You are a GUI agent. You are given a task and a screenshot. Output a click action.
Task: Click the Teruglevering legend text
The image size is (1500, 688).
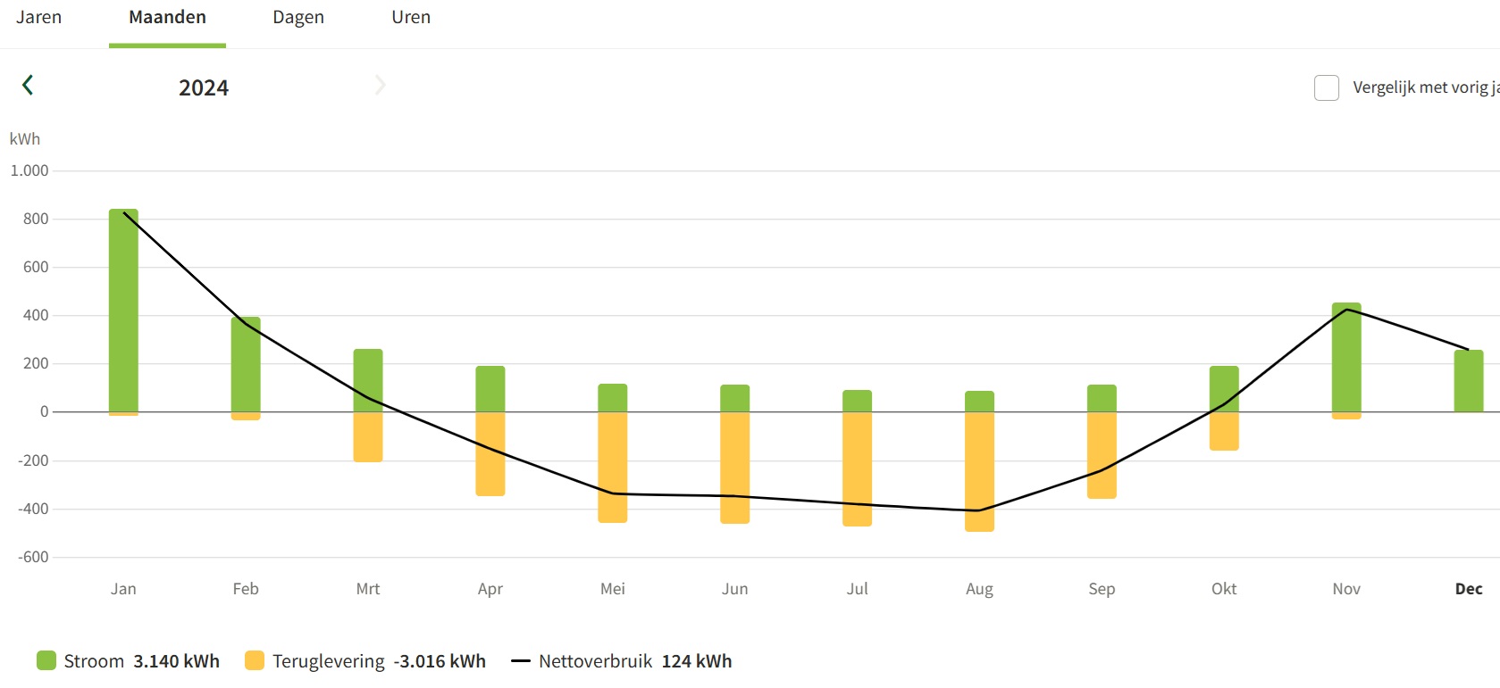pyautogui.click(x=329, y=661)
